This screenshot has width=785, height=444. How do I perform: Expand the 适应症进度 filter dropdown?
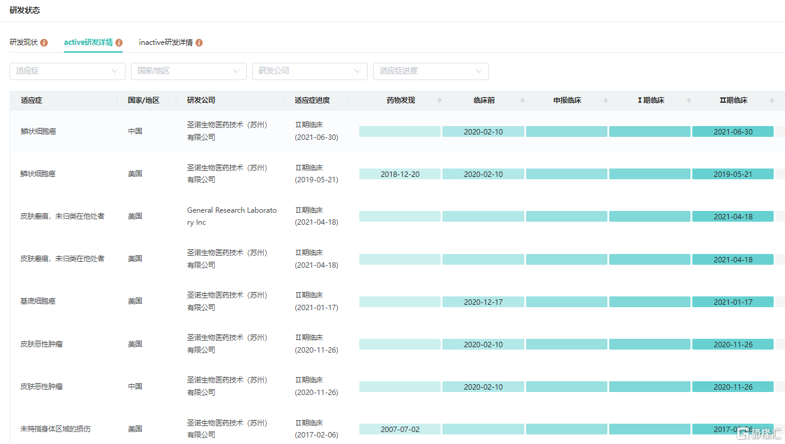click(x=431, y=71)
